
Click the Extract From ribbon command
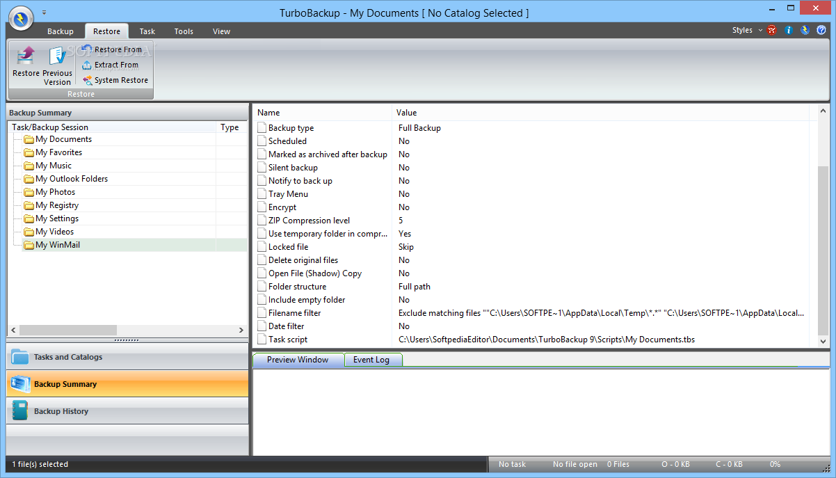click(x=110, y=65)
